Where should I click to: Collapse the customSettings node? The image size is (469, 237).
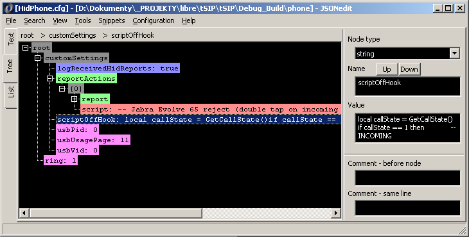(x=37, y=58)
